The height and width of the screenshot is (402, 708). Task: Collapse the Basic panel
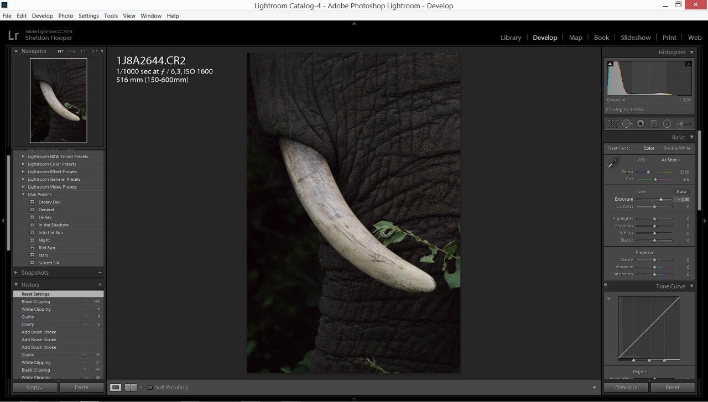pos(691,137)
